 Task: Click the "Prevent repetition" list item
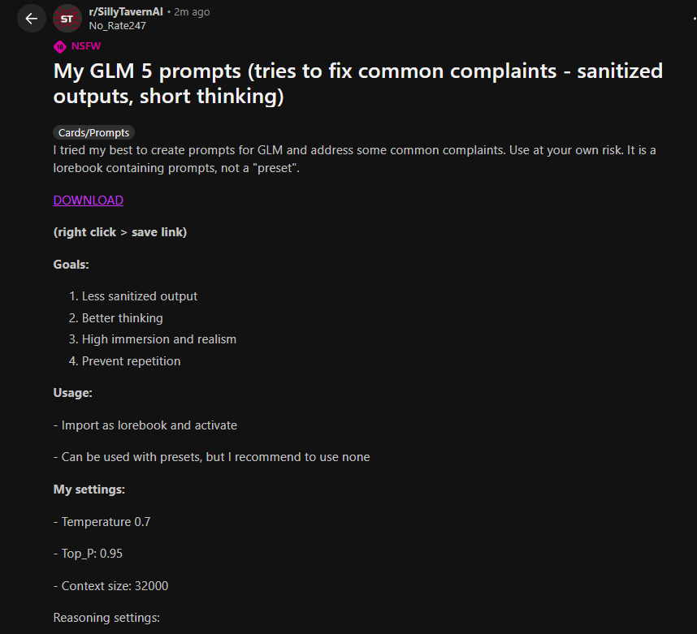(x=131, y=361)
